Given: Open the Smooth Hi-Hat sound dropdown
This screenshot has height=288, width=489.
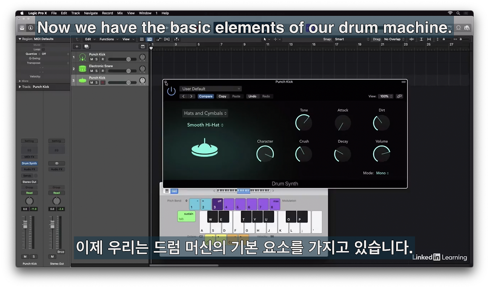Looking at the screenshot, I should tap(205, 125).
